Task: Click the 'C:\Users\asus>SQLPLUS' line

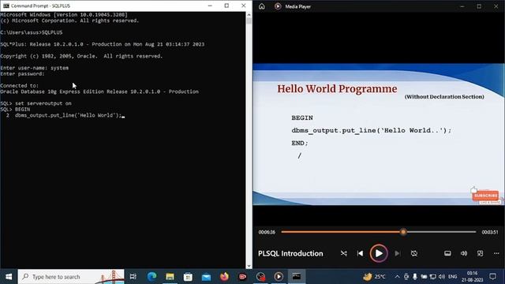Action: tap(32, 32)
